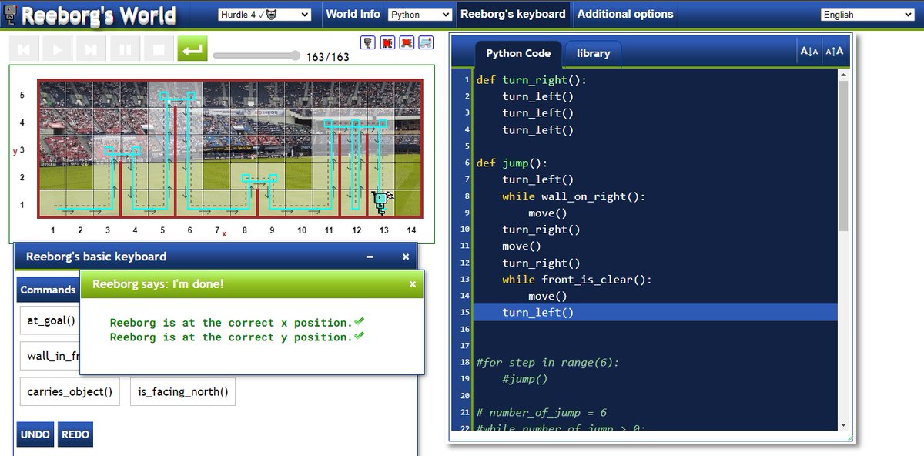Select the red rover robot model icon
The width and height of the screenshot is (924, 456).
407,42
